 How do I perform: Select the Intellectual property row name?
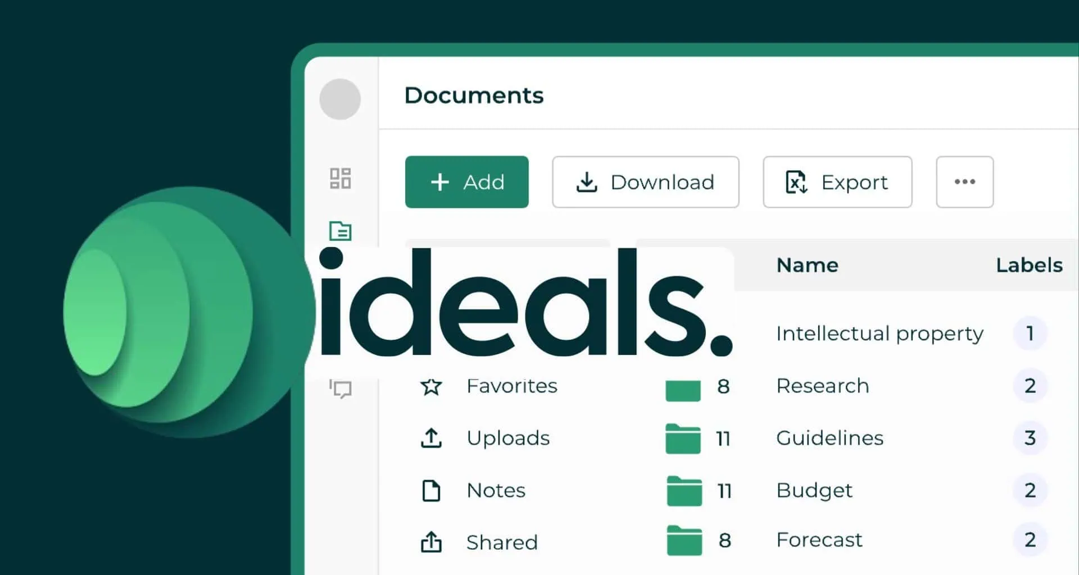click(x=879, y=334)
